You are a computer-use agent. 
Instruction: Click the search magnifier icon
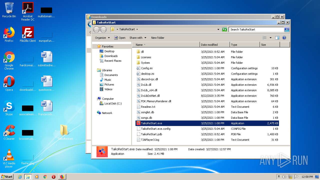click(x=287, y=29)
